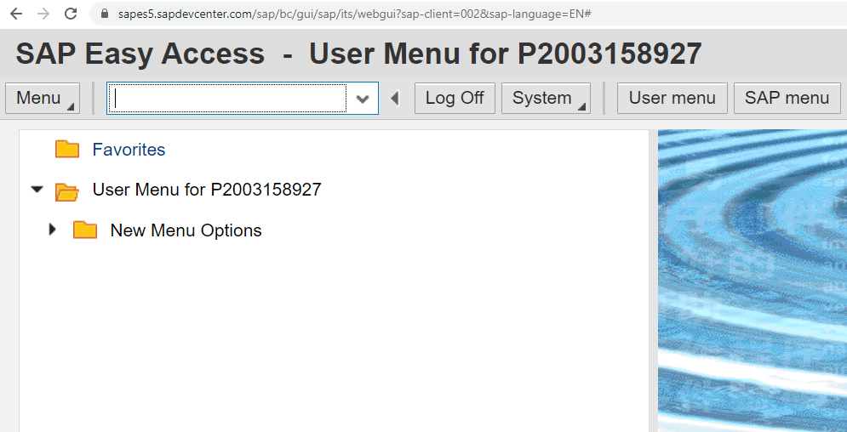Select the Favorites tree item label

coord(129,150)
